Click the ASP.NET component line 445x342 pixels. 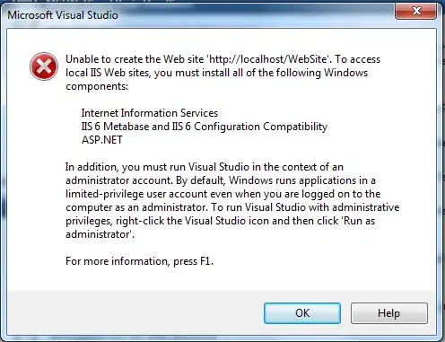(102, 140)
